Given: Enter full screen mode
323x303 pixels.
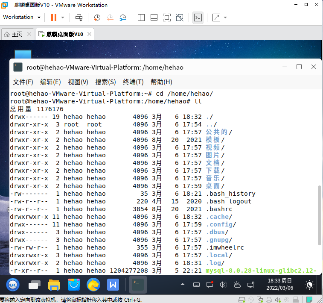Looking at the screenshot, I should coord(167,18).
